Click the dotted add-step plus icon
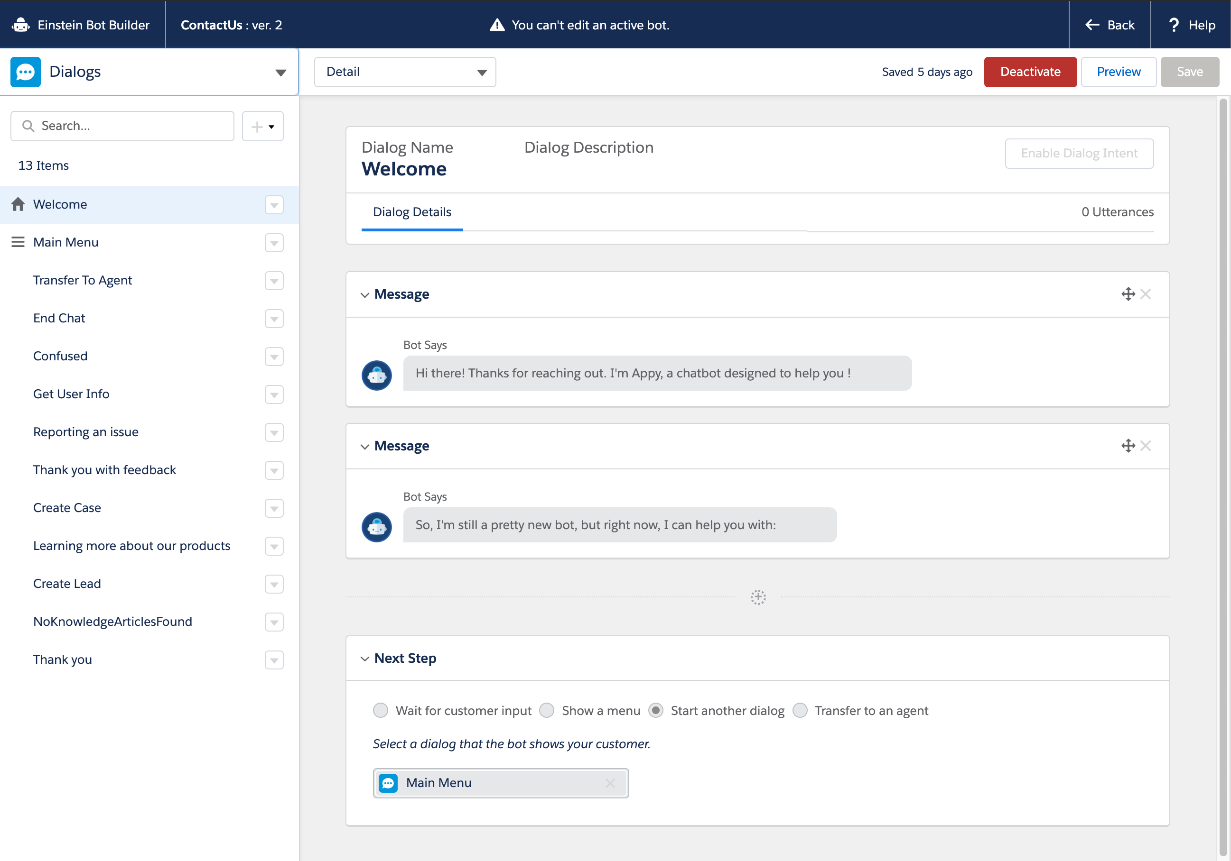The width and height of the screenshot is (1231, 861). [757, 597]
